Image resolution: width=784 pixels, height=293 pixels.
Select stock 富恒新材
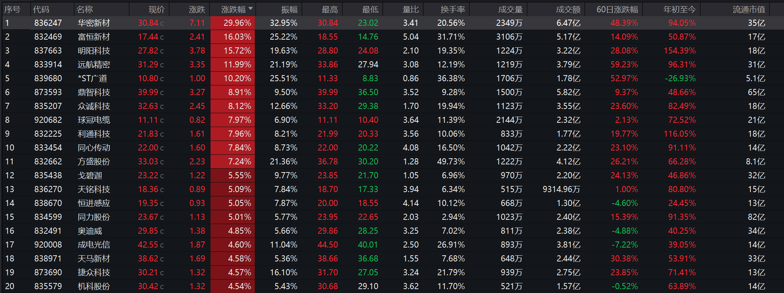94,37
